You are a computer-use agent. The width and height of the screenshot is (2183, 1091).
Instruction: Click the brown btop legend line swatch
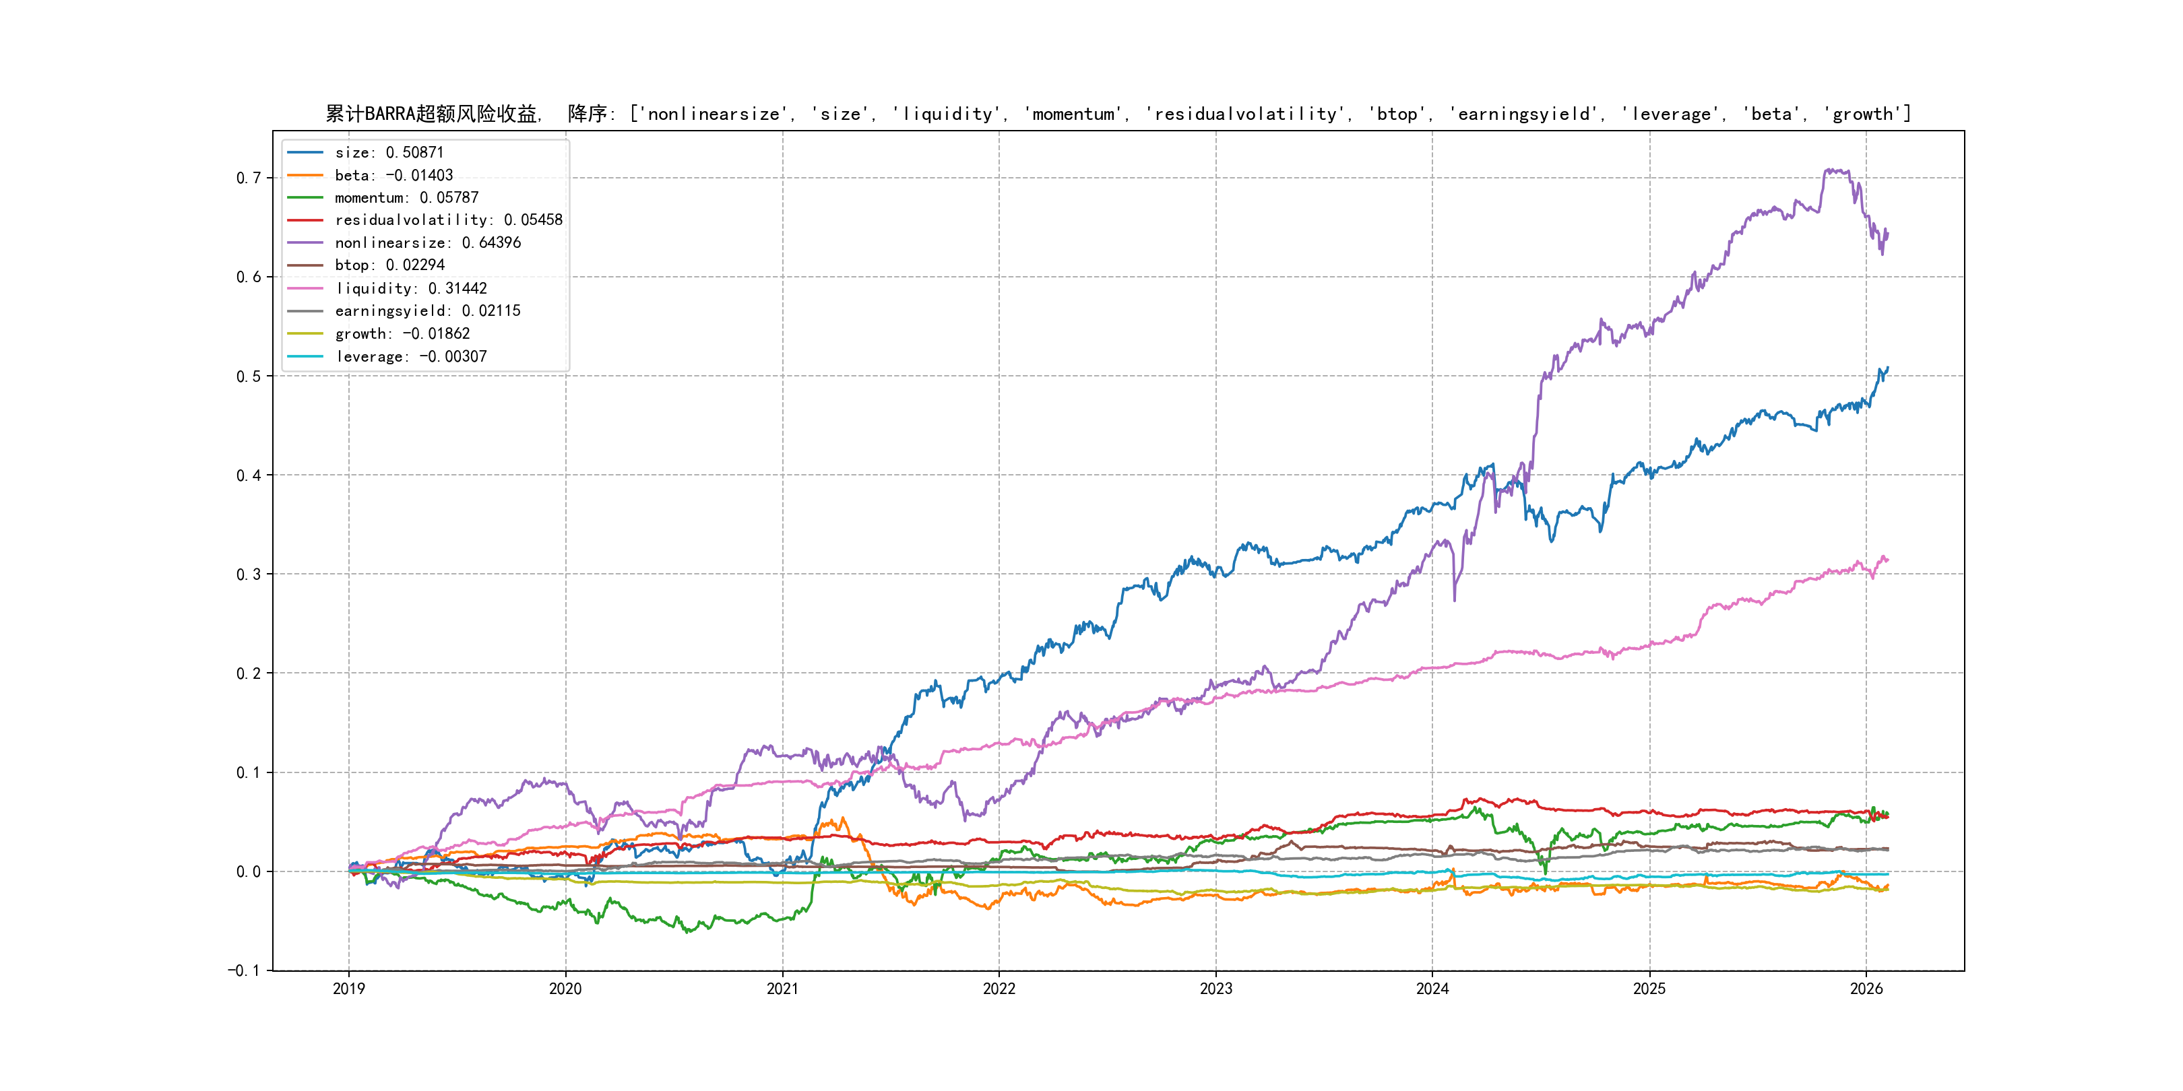pyautogui.click(x=305, y=265)
